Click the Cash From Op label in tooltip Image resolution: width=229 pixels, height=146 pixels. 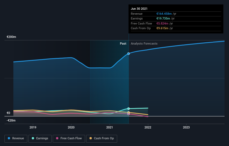141,28
